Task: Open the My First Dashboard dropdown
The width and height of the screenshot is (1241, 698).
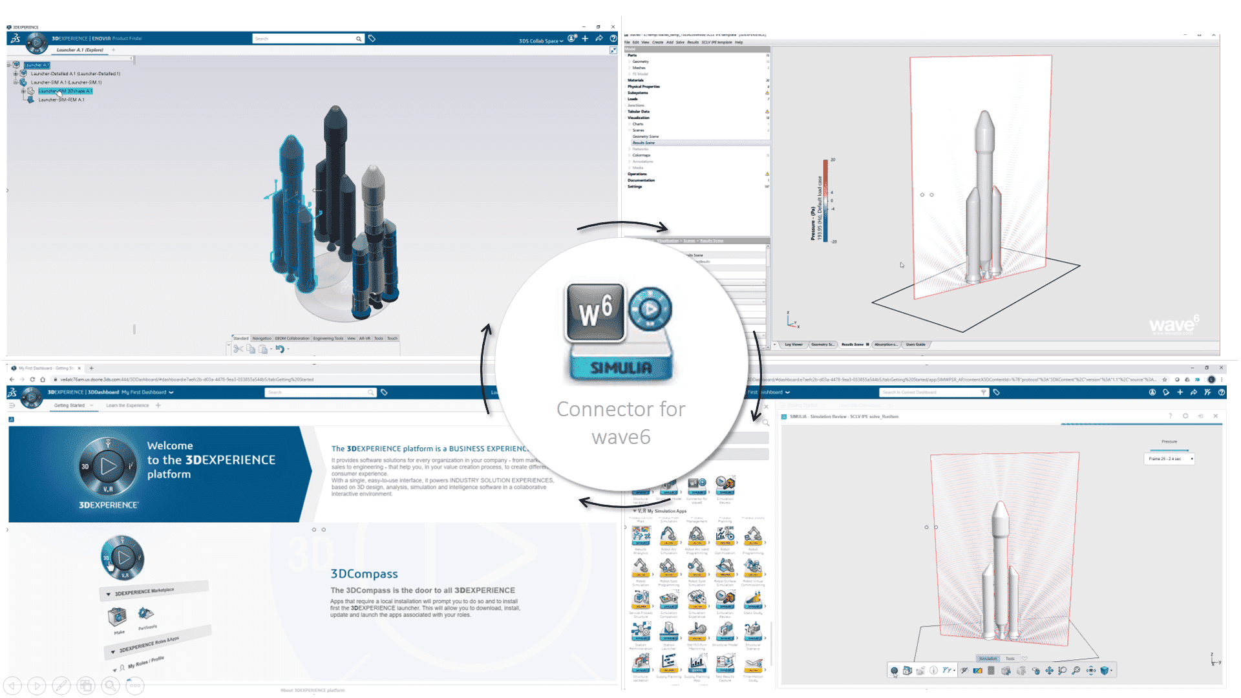Action: (147, 392)
